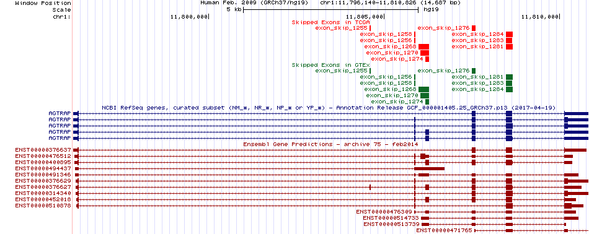The width and height of the screenshot is (589, 234).
Task: Open the NCBI RefSeq genes curated subset title
Action: pyautogui.click(x=329, y=108)
